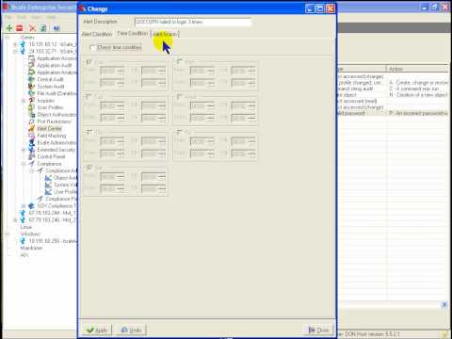Click the blue help icon in toolbar
The image size is (452, 339).
pos(56,28)
